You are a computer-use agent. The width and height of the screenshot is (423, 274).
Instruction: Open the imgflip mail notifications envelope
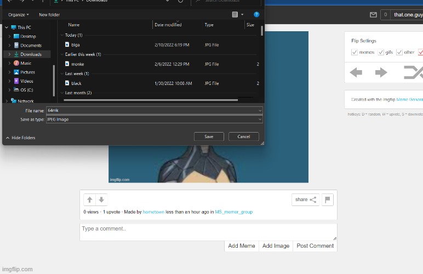click(x=373, y=15)
